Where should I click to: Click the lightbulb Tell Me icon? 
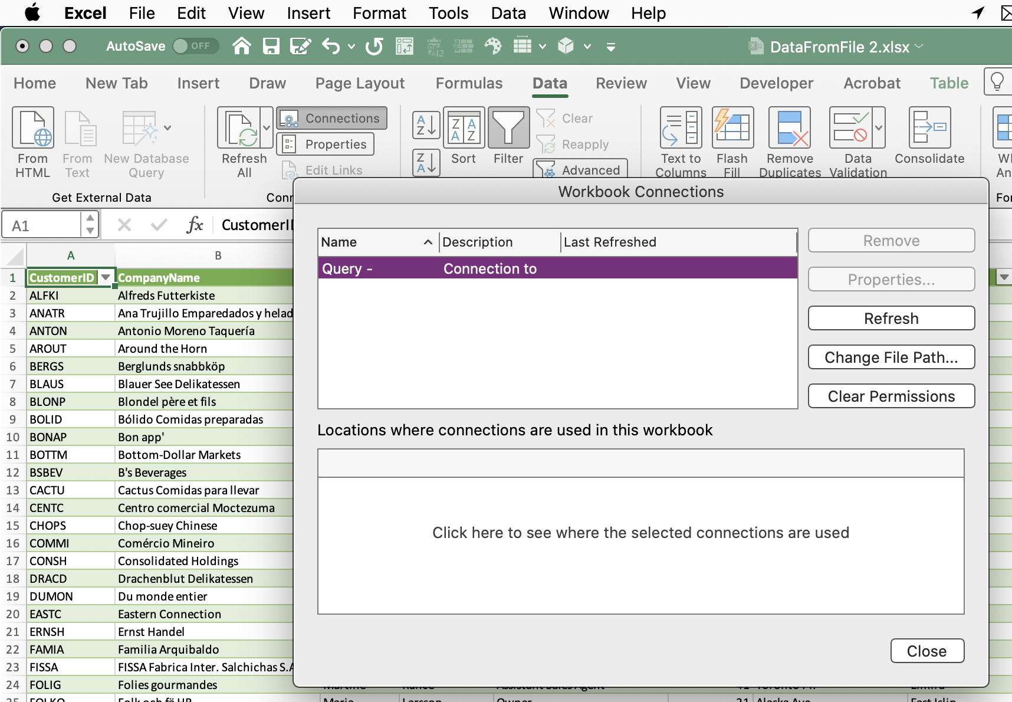(x=997, y=81)
